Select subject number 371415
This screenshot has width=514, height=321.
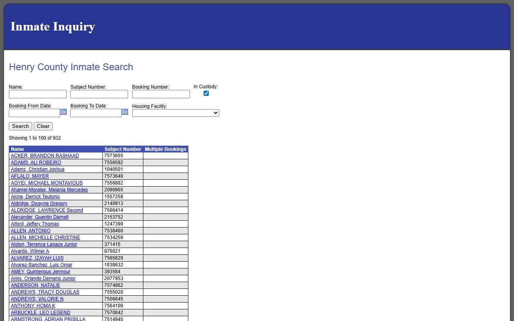click(x=112, y=244)
